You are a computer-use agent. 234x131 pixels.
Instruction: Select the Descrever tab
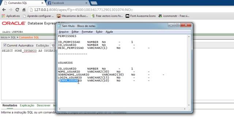coord(44,106)
